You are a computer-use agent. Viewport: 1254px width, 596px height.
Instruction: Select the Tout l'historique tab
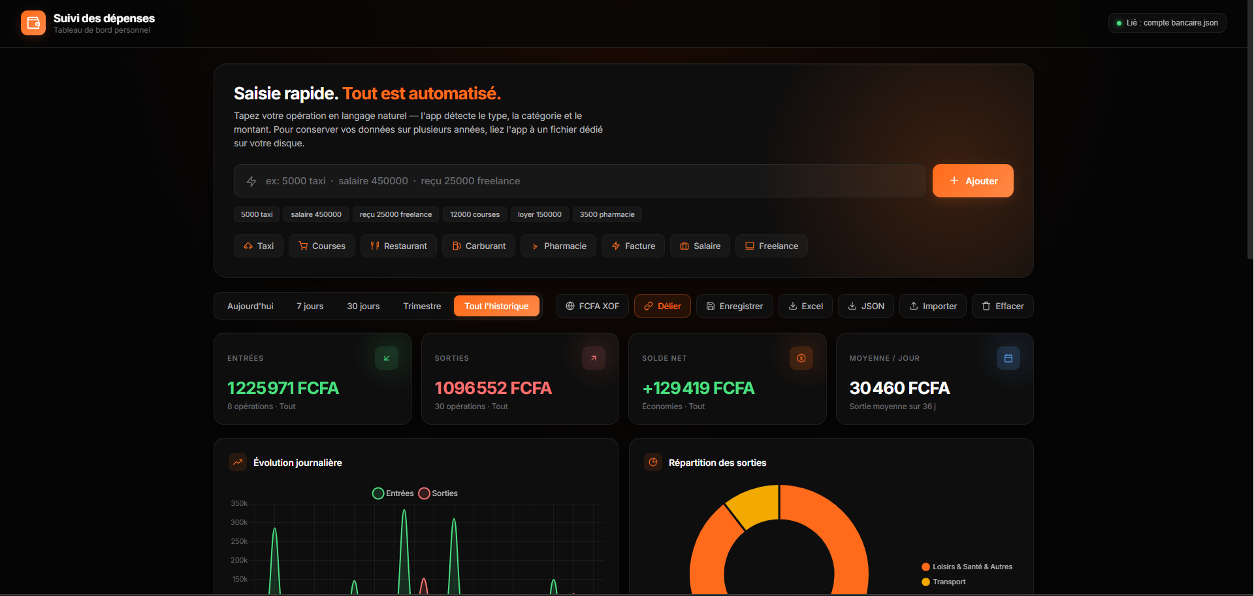tap(496, 306)
